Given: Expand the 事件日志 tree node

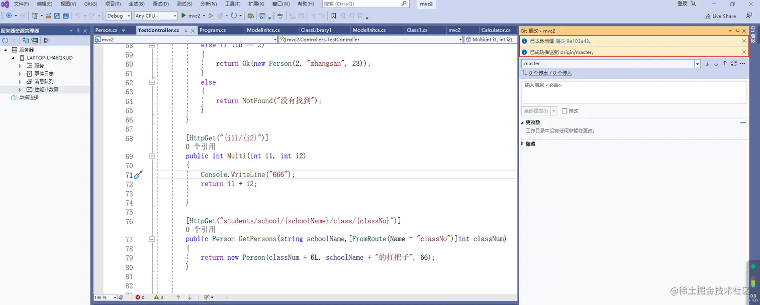Looking at the screenshot, I should click(x=21, y=74).
